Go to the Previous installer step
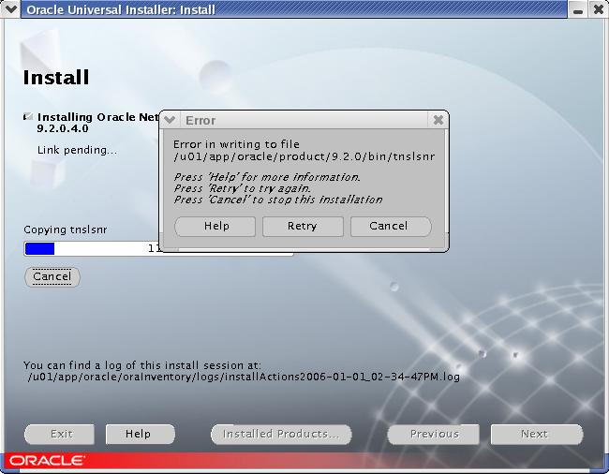The height and width of the screenshot is (474, 609). point(434,434)
